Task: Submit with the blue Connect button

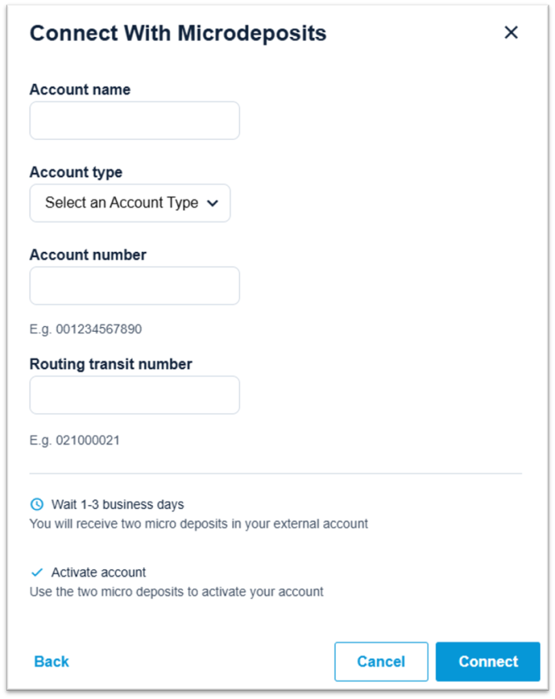Action: click(487, 661)
